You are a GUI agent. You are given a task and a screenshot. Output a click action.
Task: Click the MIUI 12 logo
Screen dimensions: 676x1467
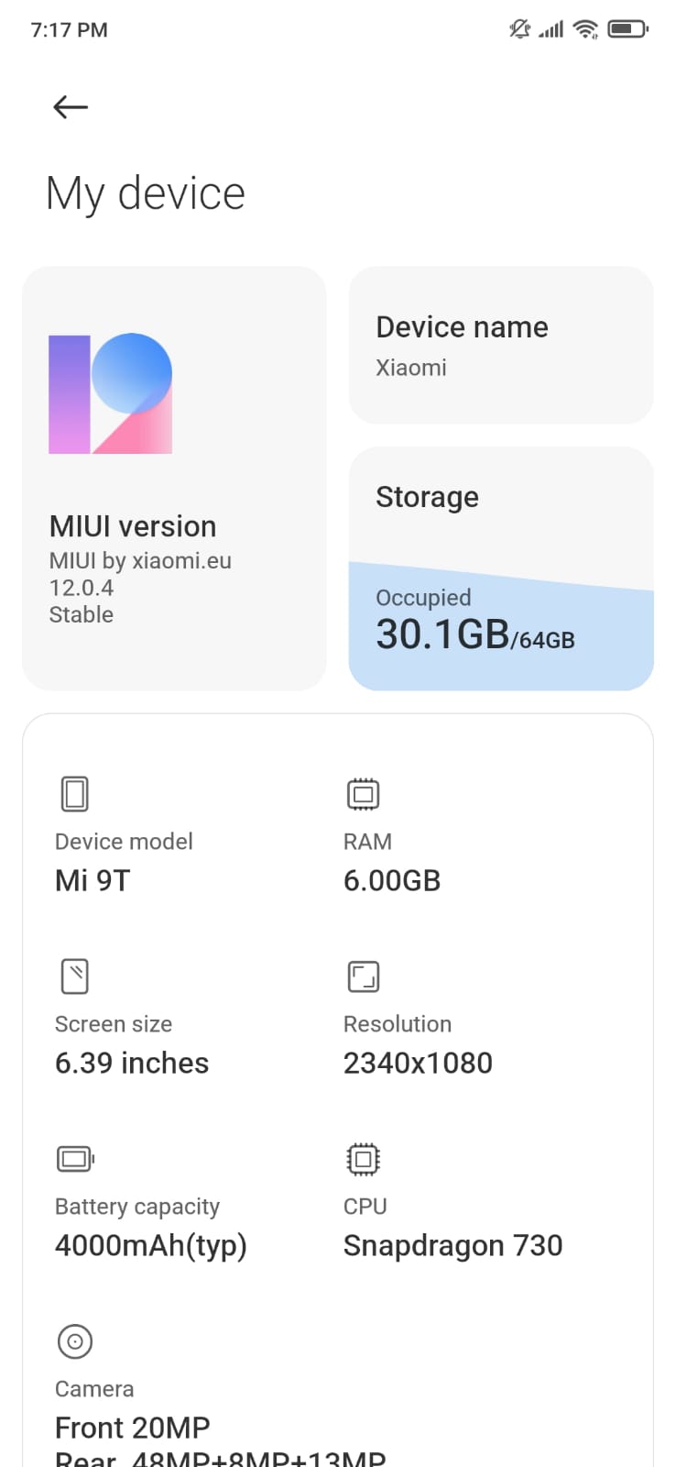click(x=110, y=393)
